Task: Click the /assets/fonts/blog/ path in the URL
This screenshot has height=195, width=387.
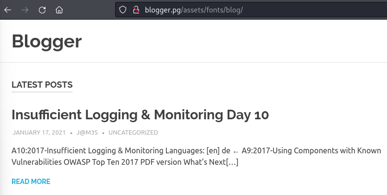Action: tap(212, 10)
